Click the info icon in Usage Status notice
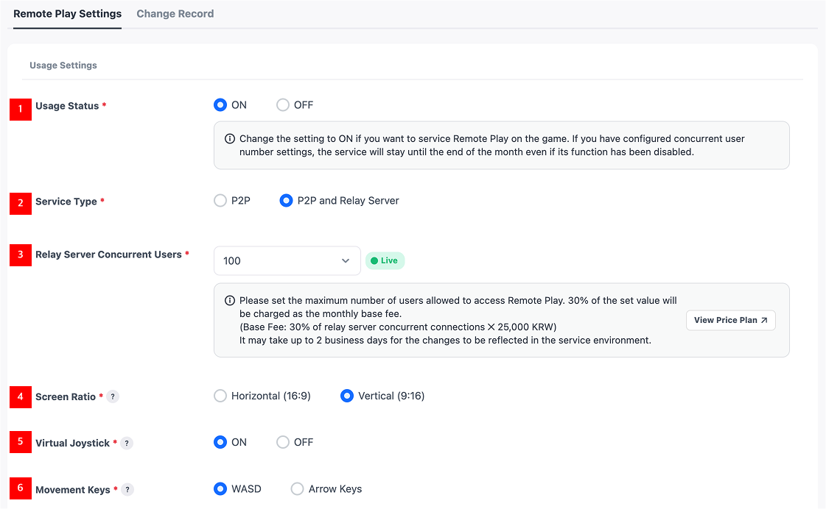The width and height of the screenshot is (826, 509). pyautogui.click(x=230, y=139)
